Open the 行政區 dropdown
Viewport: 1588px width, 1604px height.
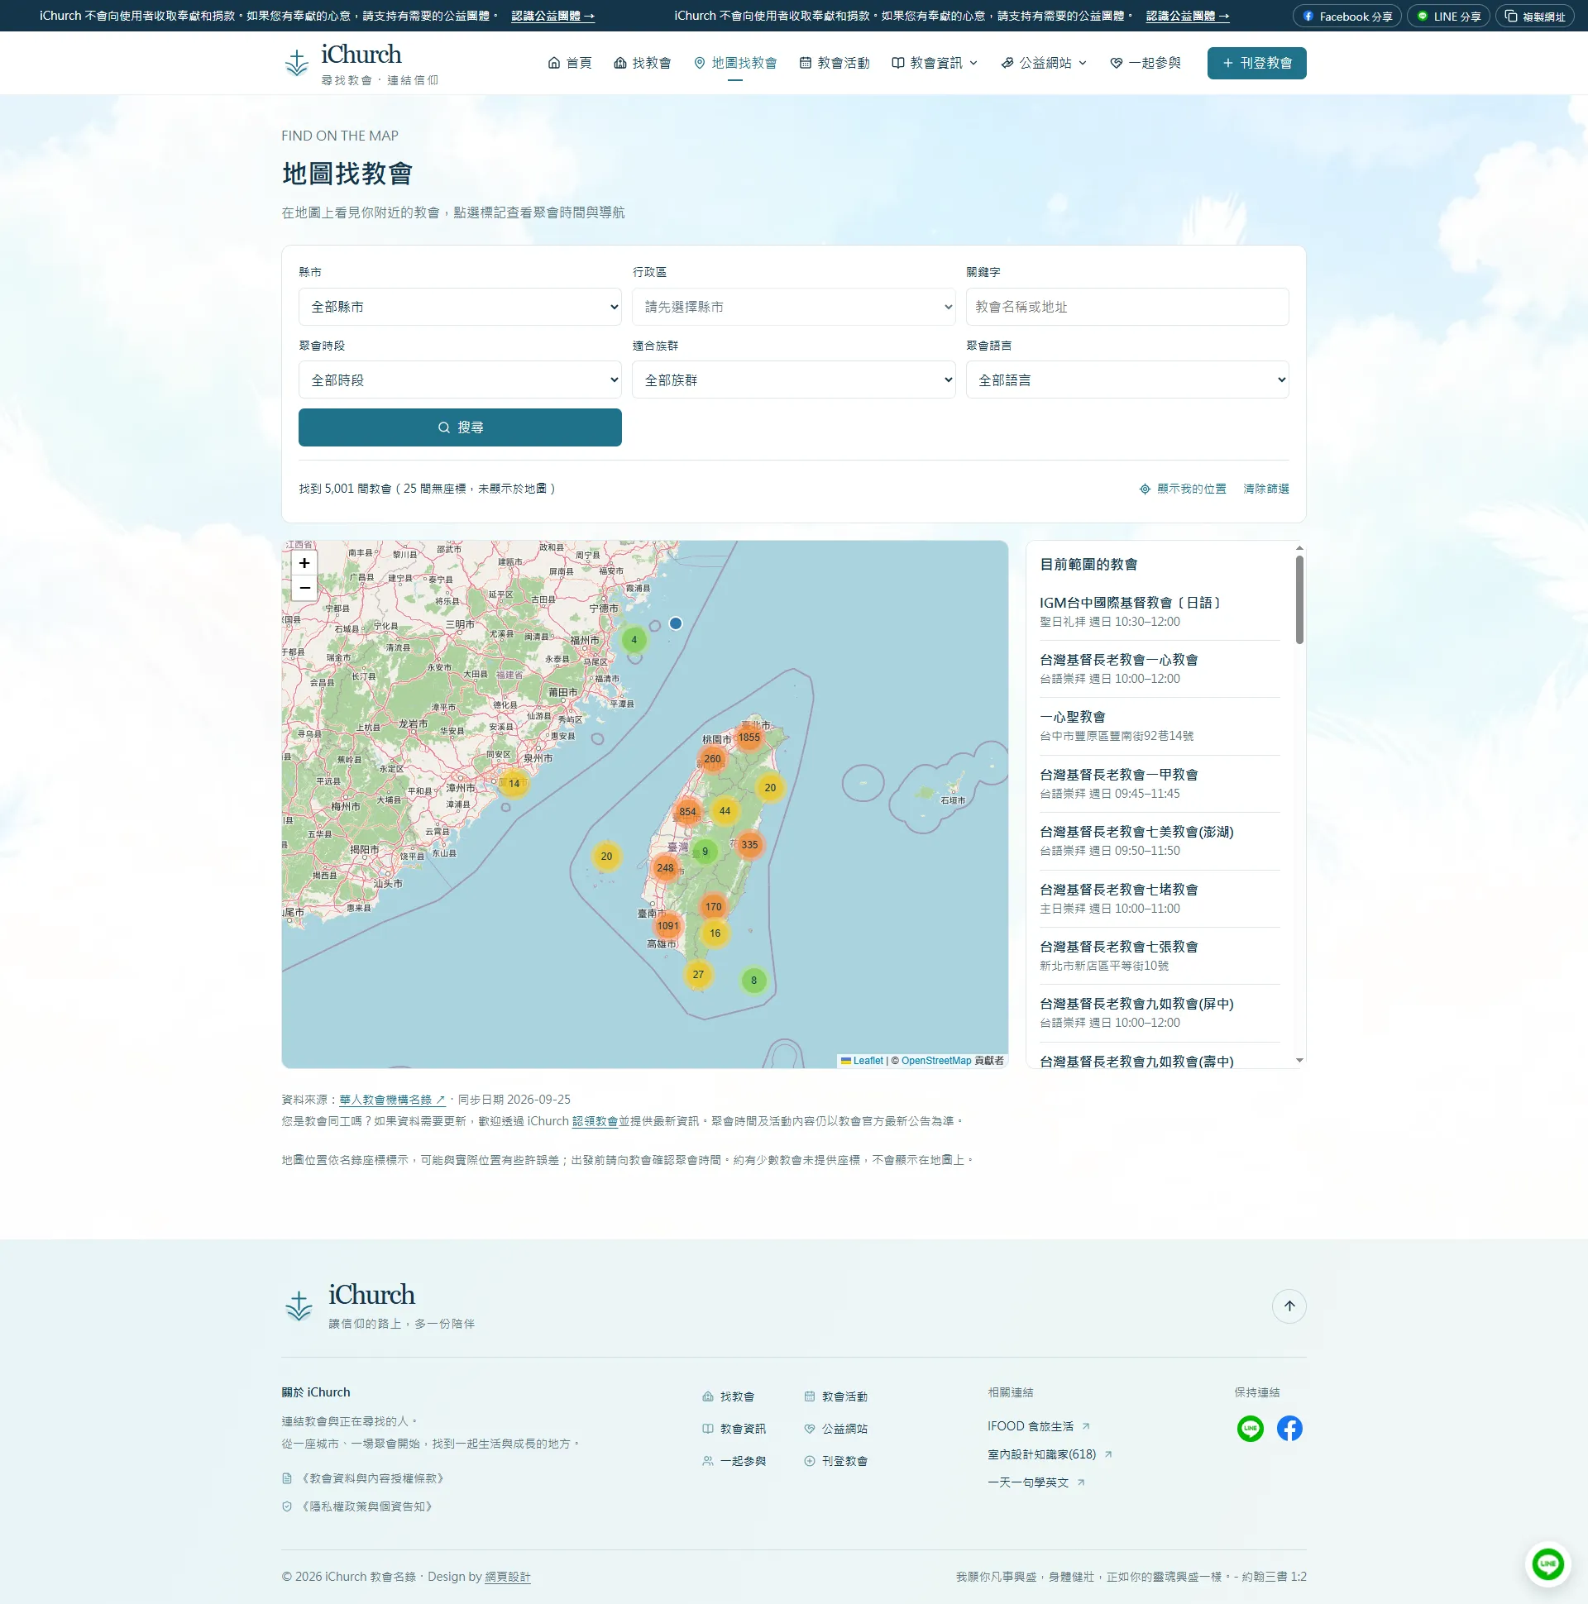[x=793, y=308]
